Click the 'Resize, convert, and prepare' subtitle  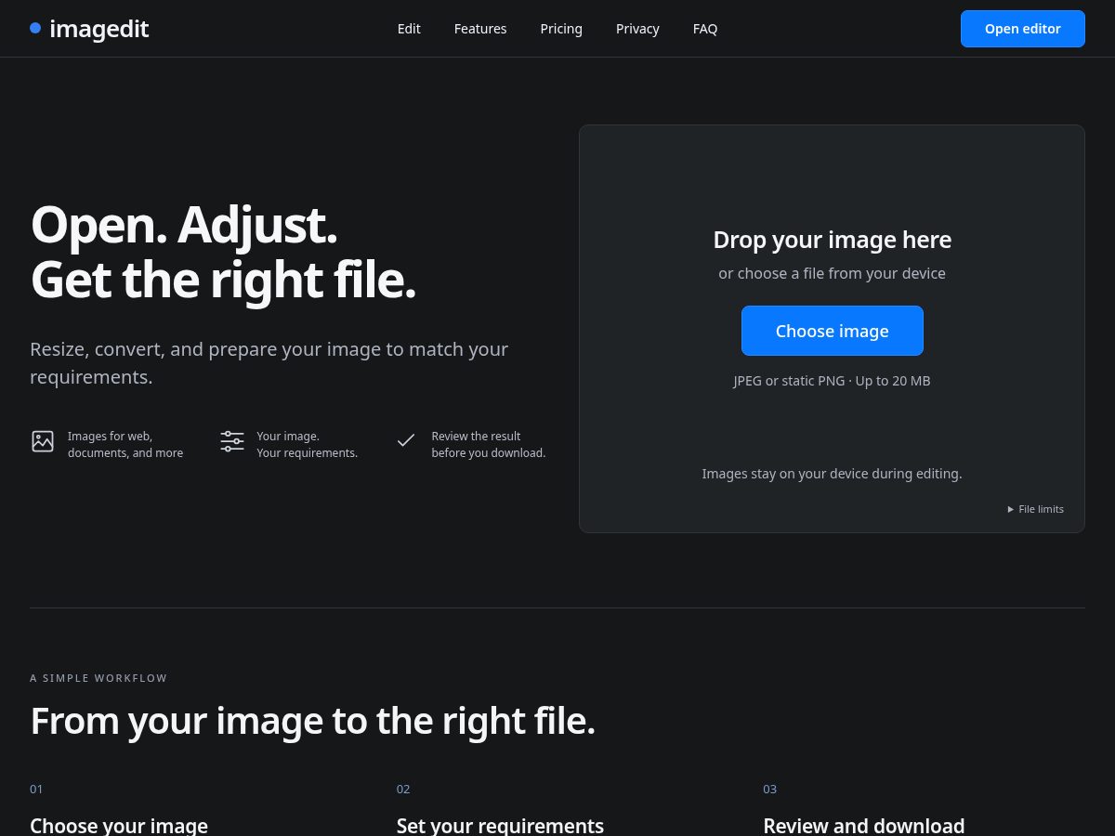pos(269,363)
